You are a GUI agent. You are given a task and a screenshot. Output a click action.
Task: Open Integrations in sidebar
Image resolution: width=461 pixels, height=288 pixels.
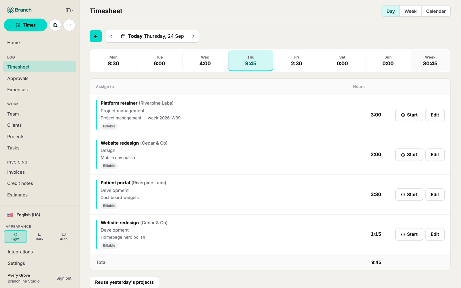pyautogui.click(x=39, y=252)
